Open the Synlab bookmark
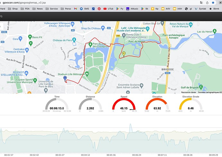222x157 pixels. pyautogui.click(x=200, y=9)
